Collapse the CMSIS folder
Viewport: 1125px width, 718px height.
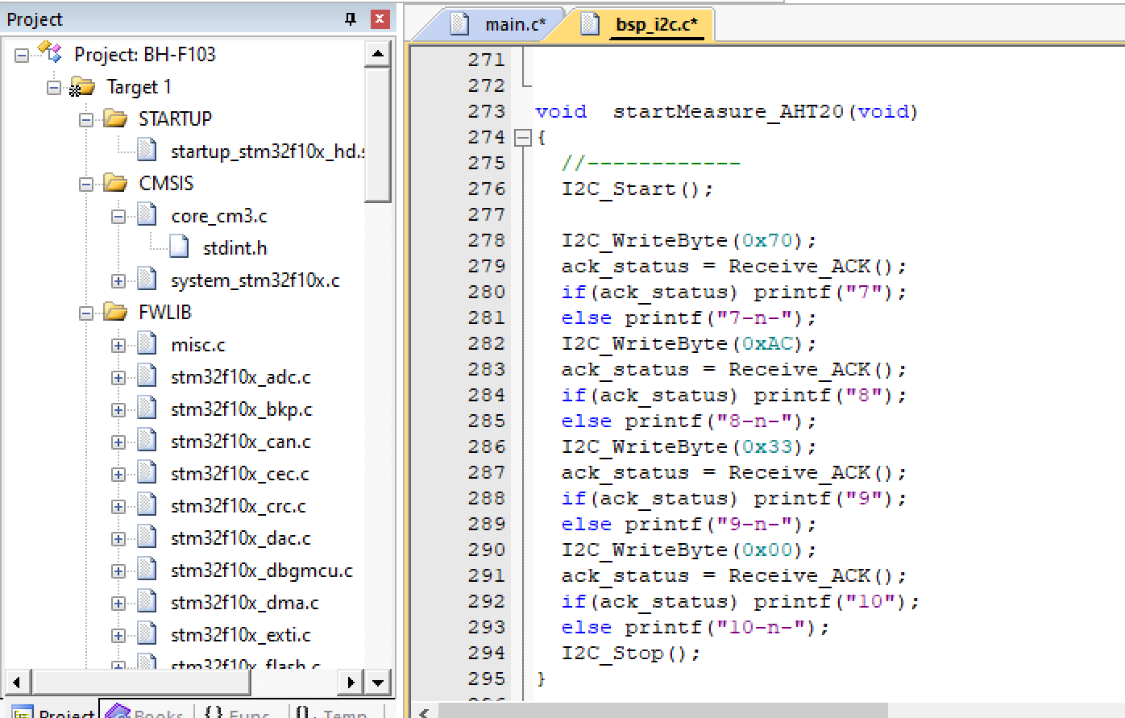[x=86, y=184]
